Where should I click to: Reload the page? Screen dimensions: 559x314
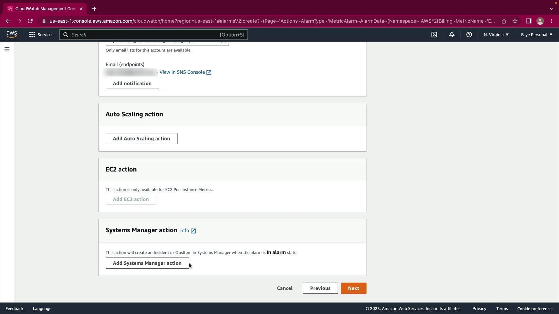click(x=30, y=21)
